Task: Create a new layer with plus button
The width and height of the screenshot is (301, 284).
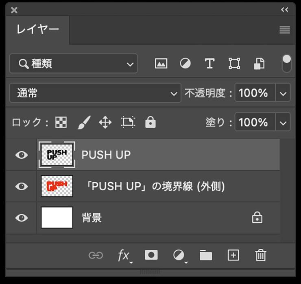Action: tap(233, 255)
